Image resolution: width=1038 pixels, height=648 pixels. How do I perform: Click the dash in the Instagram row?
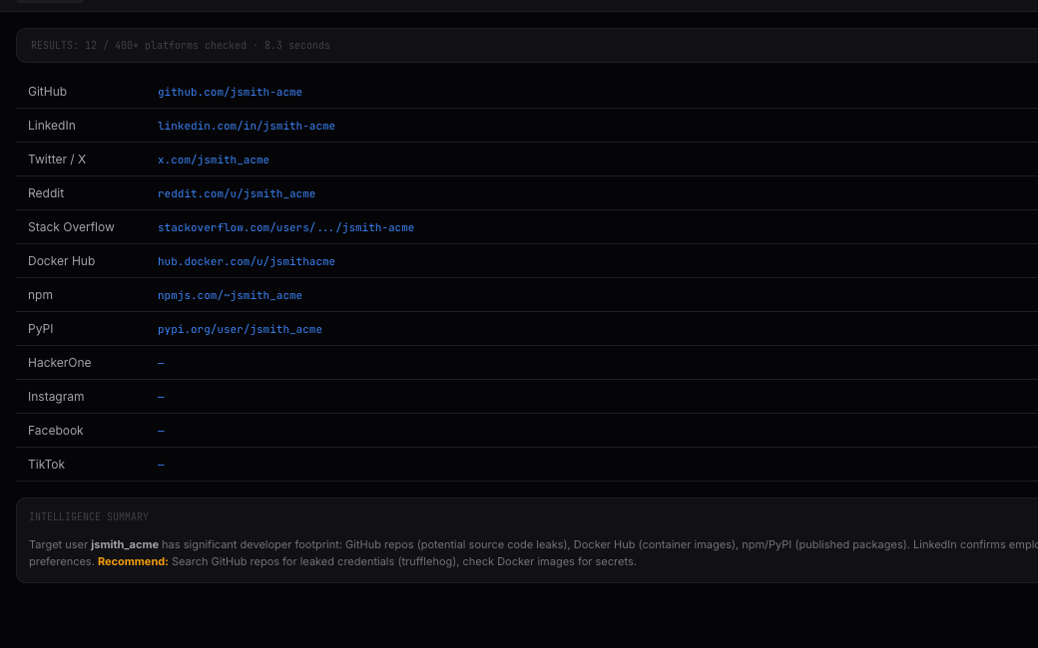[161, 397]
